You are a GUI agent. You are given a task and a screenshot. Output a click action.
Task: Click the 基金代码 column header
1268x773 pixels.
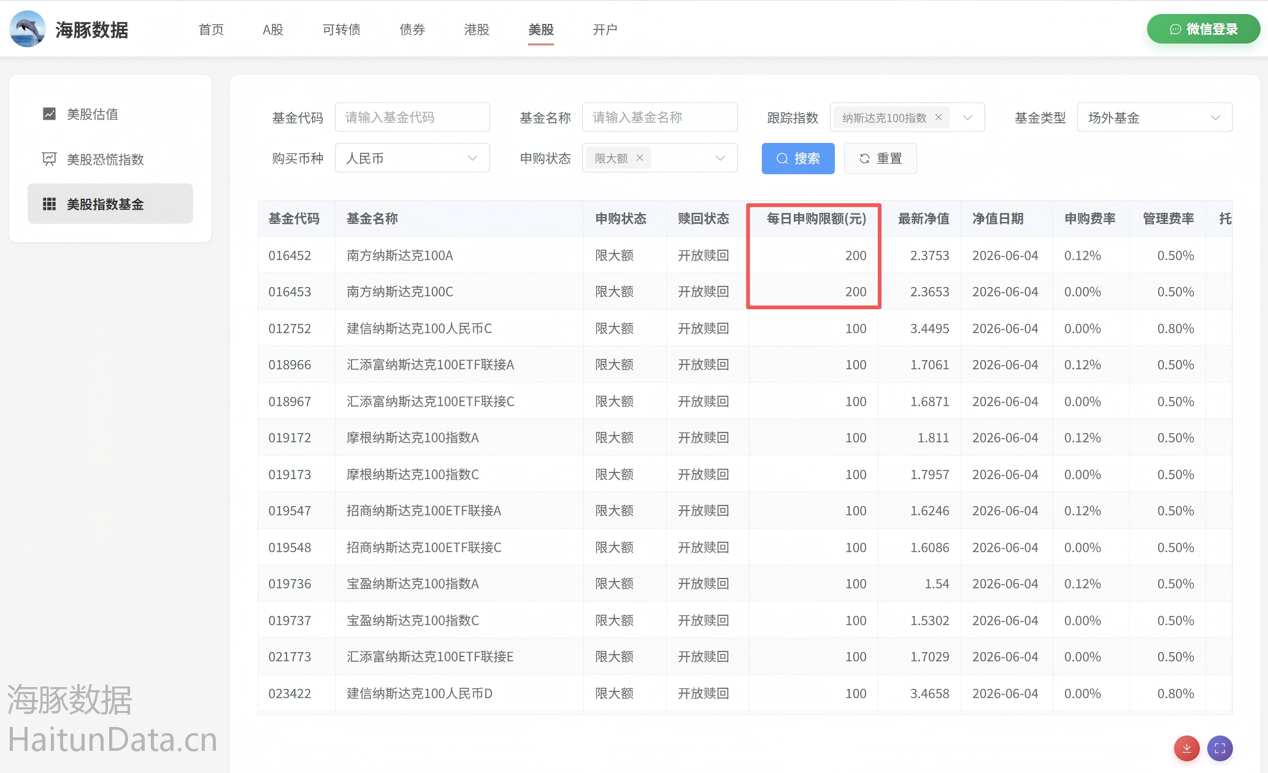pyautogui.click(x=294, y=218)
